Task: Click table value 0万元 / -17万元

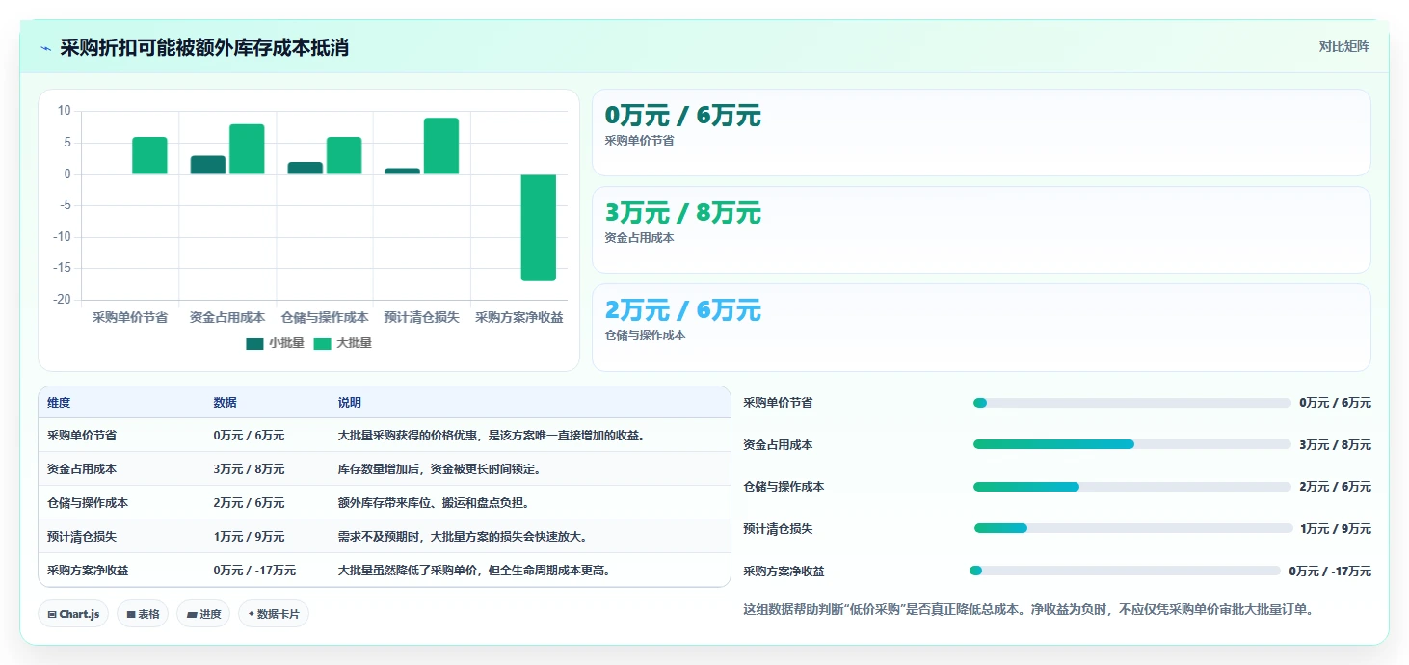Action: pos(254,571)
